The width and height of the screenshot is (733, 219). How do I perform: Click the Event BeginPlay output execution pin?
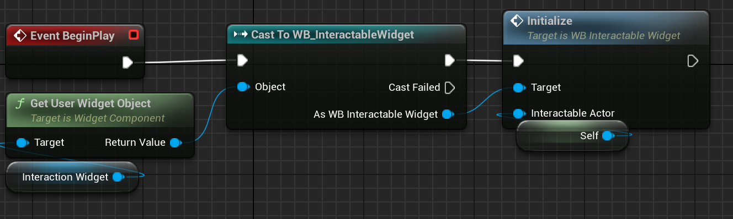pos(128,63)
